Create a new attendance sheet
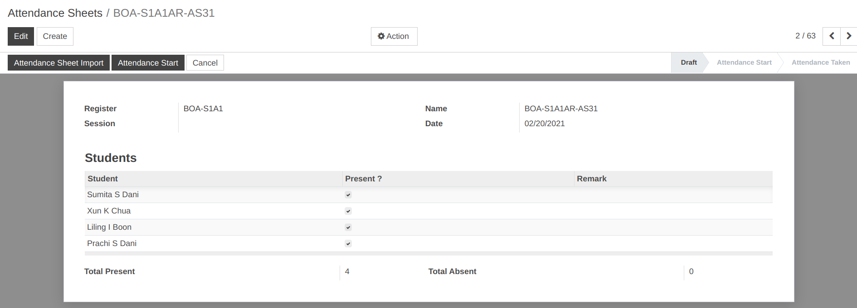Image resolution: width=857 pixels, height=308 pixels. click(55, 36)
